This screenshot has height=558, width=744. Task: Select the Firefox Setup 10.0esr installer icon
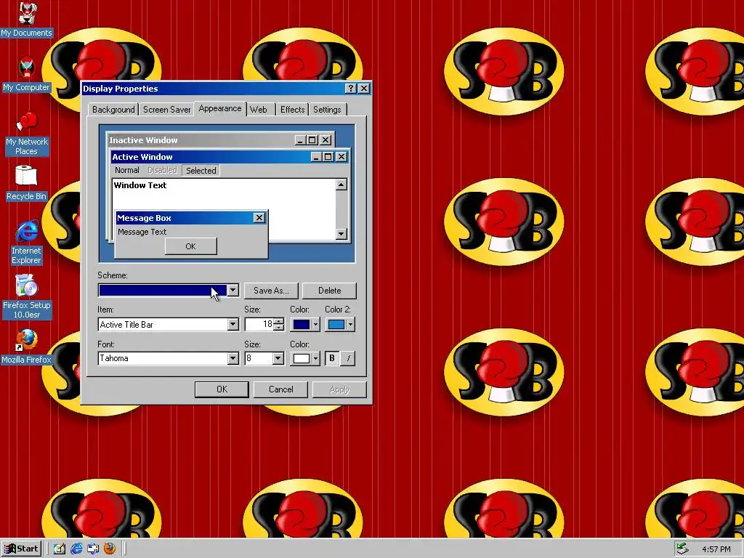point(27,296)
